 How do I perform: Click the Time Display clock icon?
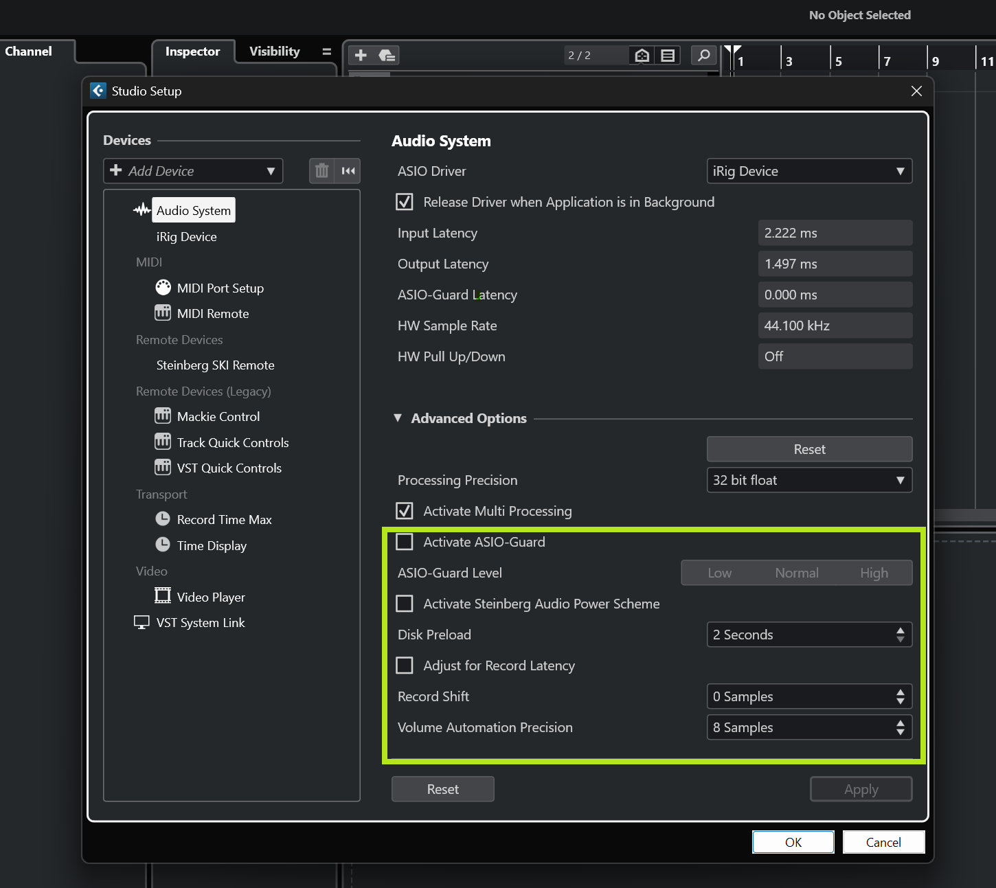tap(163, 545)
